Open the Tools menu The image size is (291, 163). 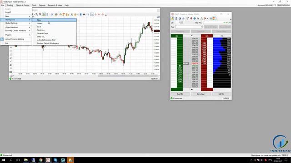[x=34, y=5]
